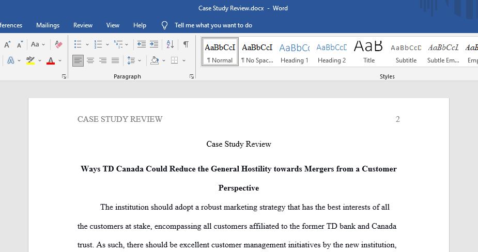Expand the Change Case dropdown arrow
Image resolution: width=478 pixels, height=252 pixels.
(x=43, y=44)
